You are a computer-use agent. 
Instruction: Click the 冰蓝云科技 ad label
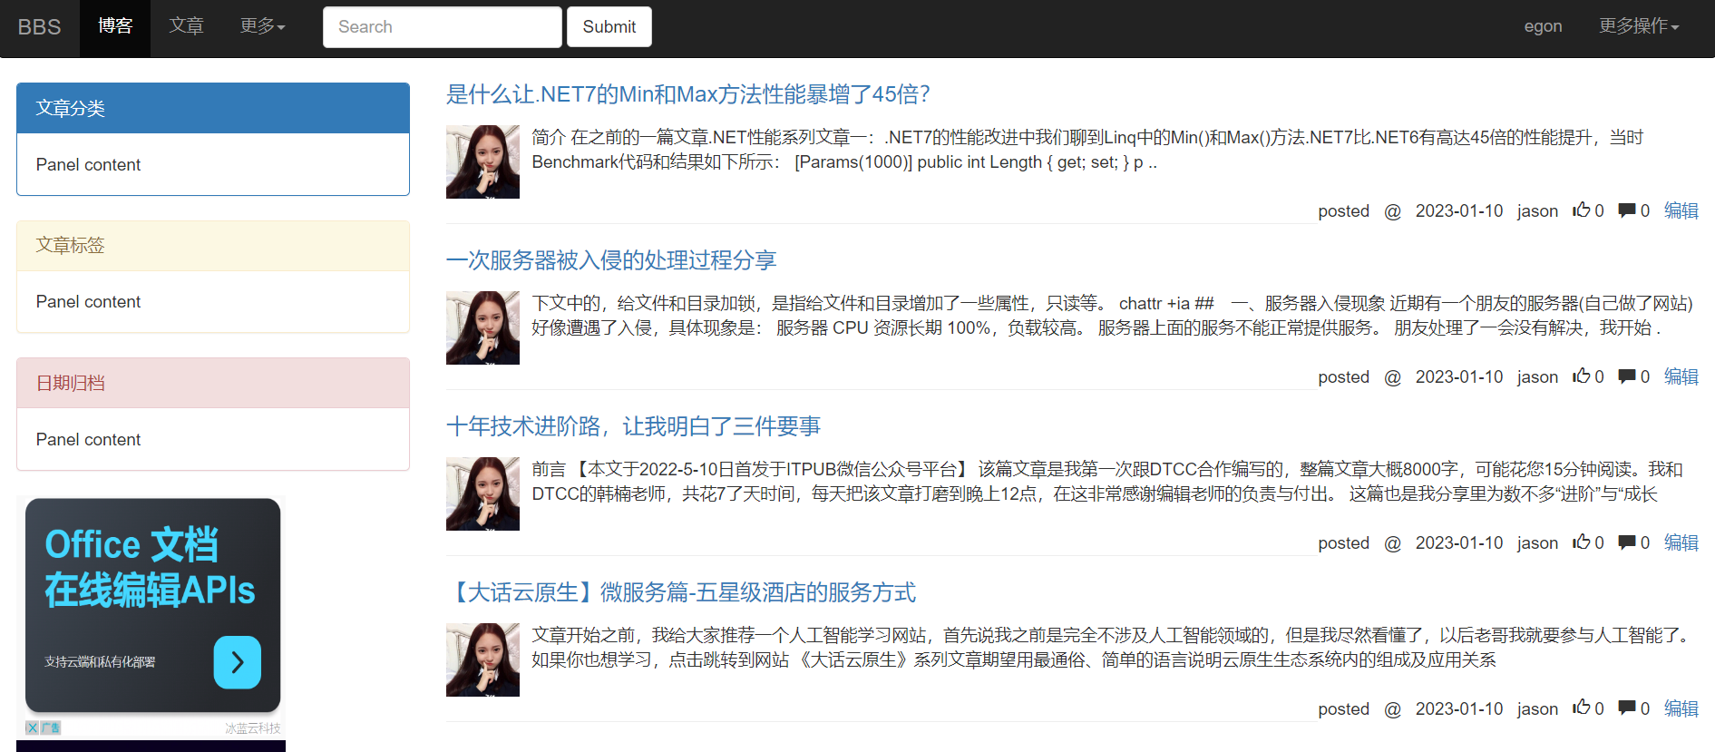point(253,728)
